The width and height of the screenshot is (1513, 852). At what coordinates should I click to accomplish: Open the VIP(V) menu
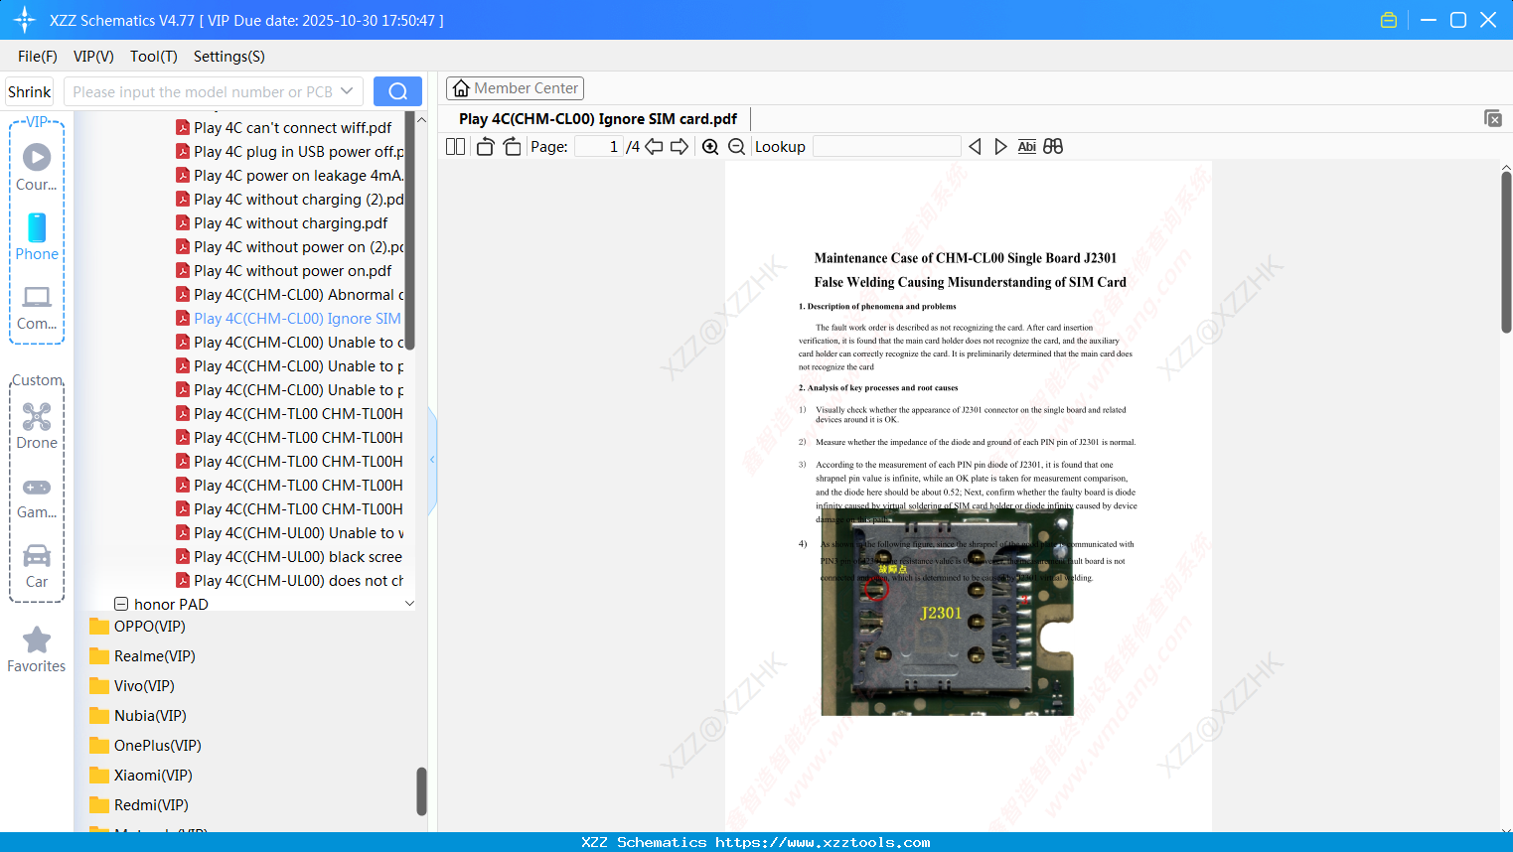93,57
